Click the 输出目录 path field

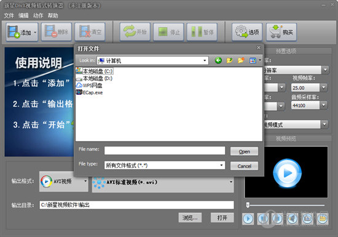pyautogui.click(x=136, y=205)
